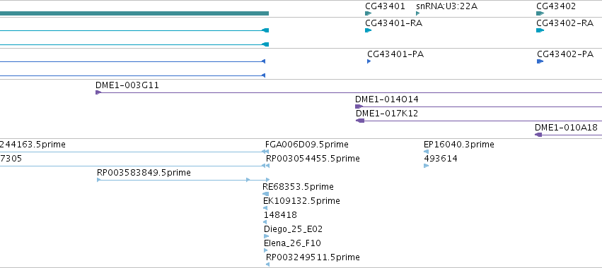Click the CG43402 gene arrow glyph
602x268 pixels.
pyautogui.click(x=540, y=13)
